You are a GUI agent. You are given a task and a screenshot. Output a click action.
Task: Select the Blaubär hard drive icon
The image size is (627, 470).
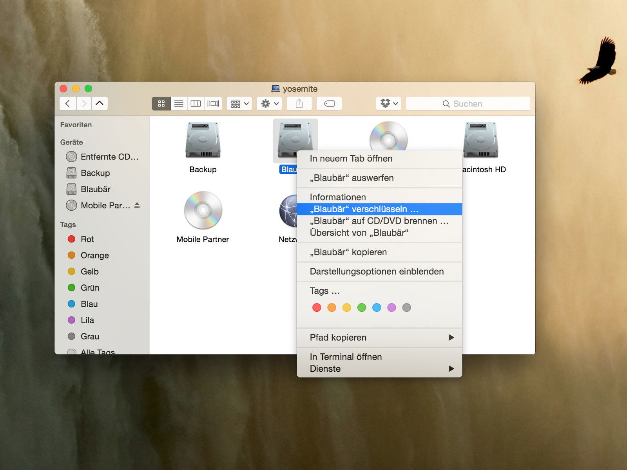(295, 140)
